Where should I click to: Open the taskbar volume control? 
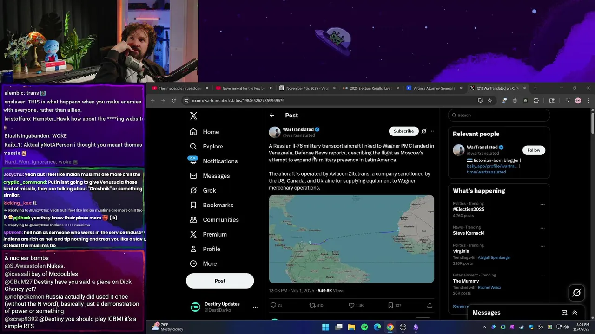coord(566,327)
